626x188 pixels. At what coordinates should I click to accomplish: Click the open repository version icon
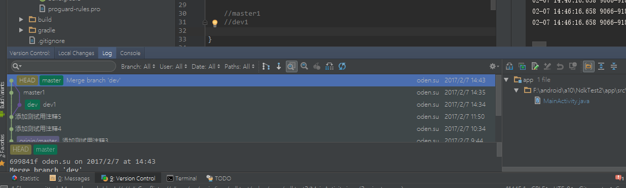coord(547,66)
